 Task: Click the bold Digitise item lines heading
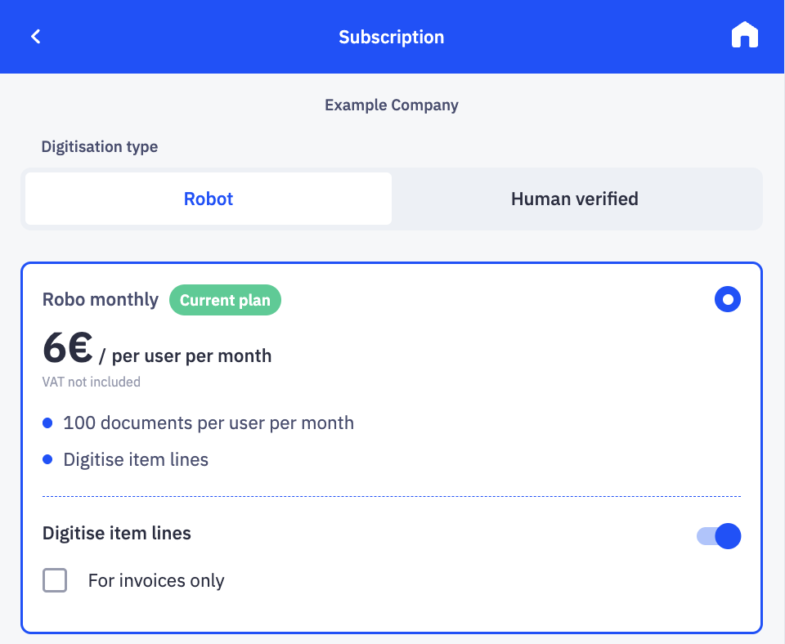tap(117, 534)
